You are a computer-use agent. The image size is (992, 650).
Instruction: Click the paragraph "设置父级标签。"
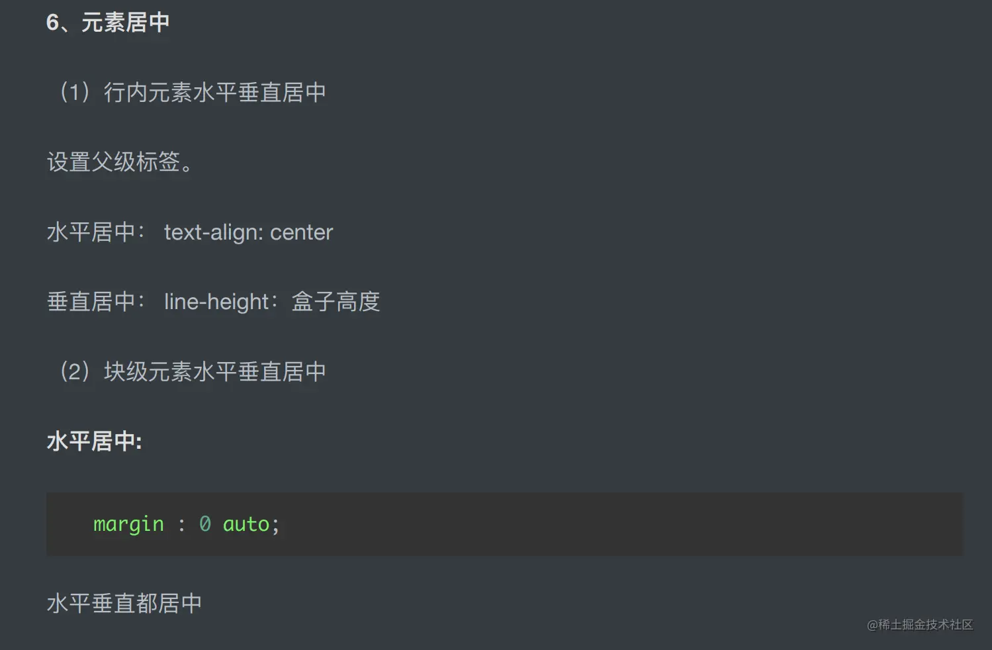[119, 162]
